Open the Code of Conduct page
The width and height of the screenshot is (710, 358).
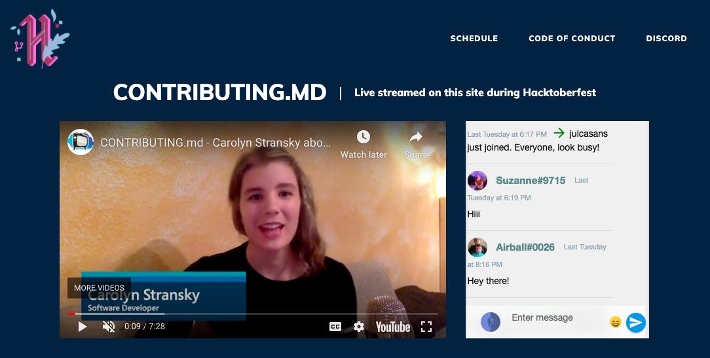click(572, 39)
